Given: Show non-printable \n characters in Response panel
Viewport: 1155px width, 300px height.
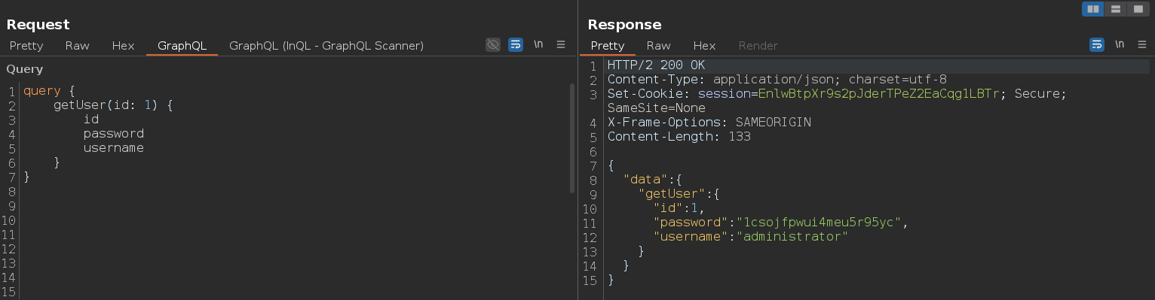Looking at the screenshot, I should point(1120,45).
